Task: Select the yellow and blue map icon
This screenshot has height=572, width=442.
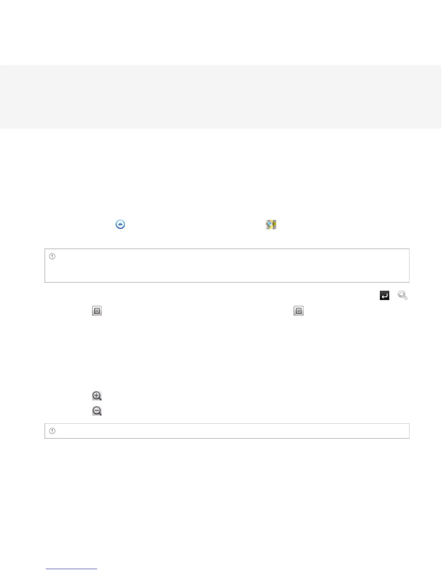Action: point(271,225)
